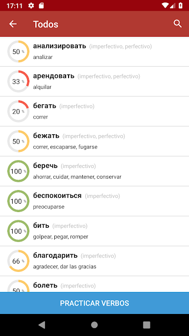Click the 50% progress ring for анализировать

tap(18, 51)
